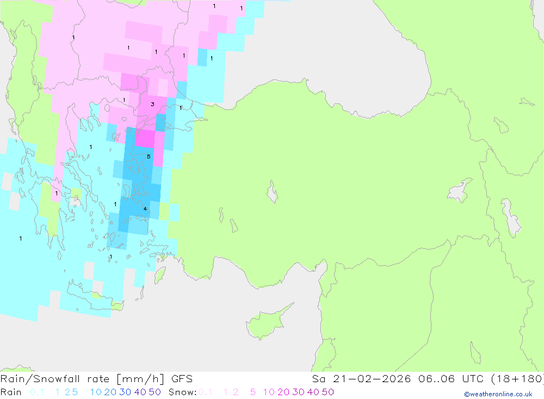Click the '(18+180)' forecast offset text
Viewport: 544px width, 399px height.
pos(517,379)
